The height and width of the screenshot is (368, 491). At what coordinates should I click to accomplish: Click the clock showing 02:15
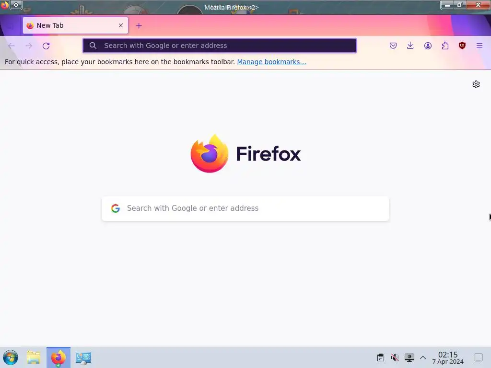pos(448,357)
